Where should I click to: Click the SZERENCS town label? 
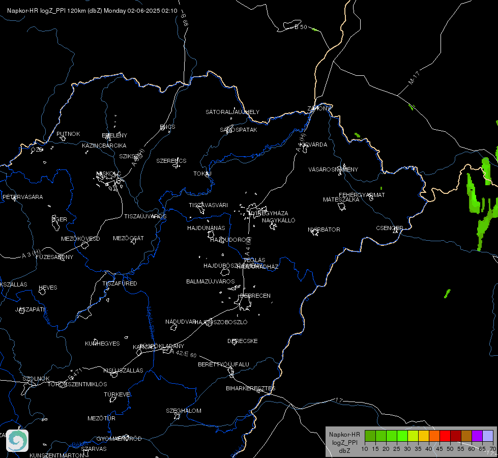pyautogui.click(x=171, y=161)
